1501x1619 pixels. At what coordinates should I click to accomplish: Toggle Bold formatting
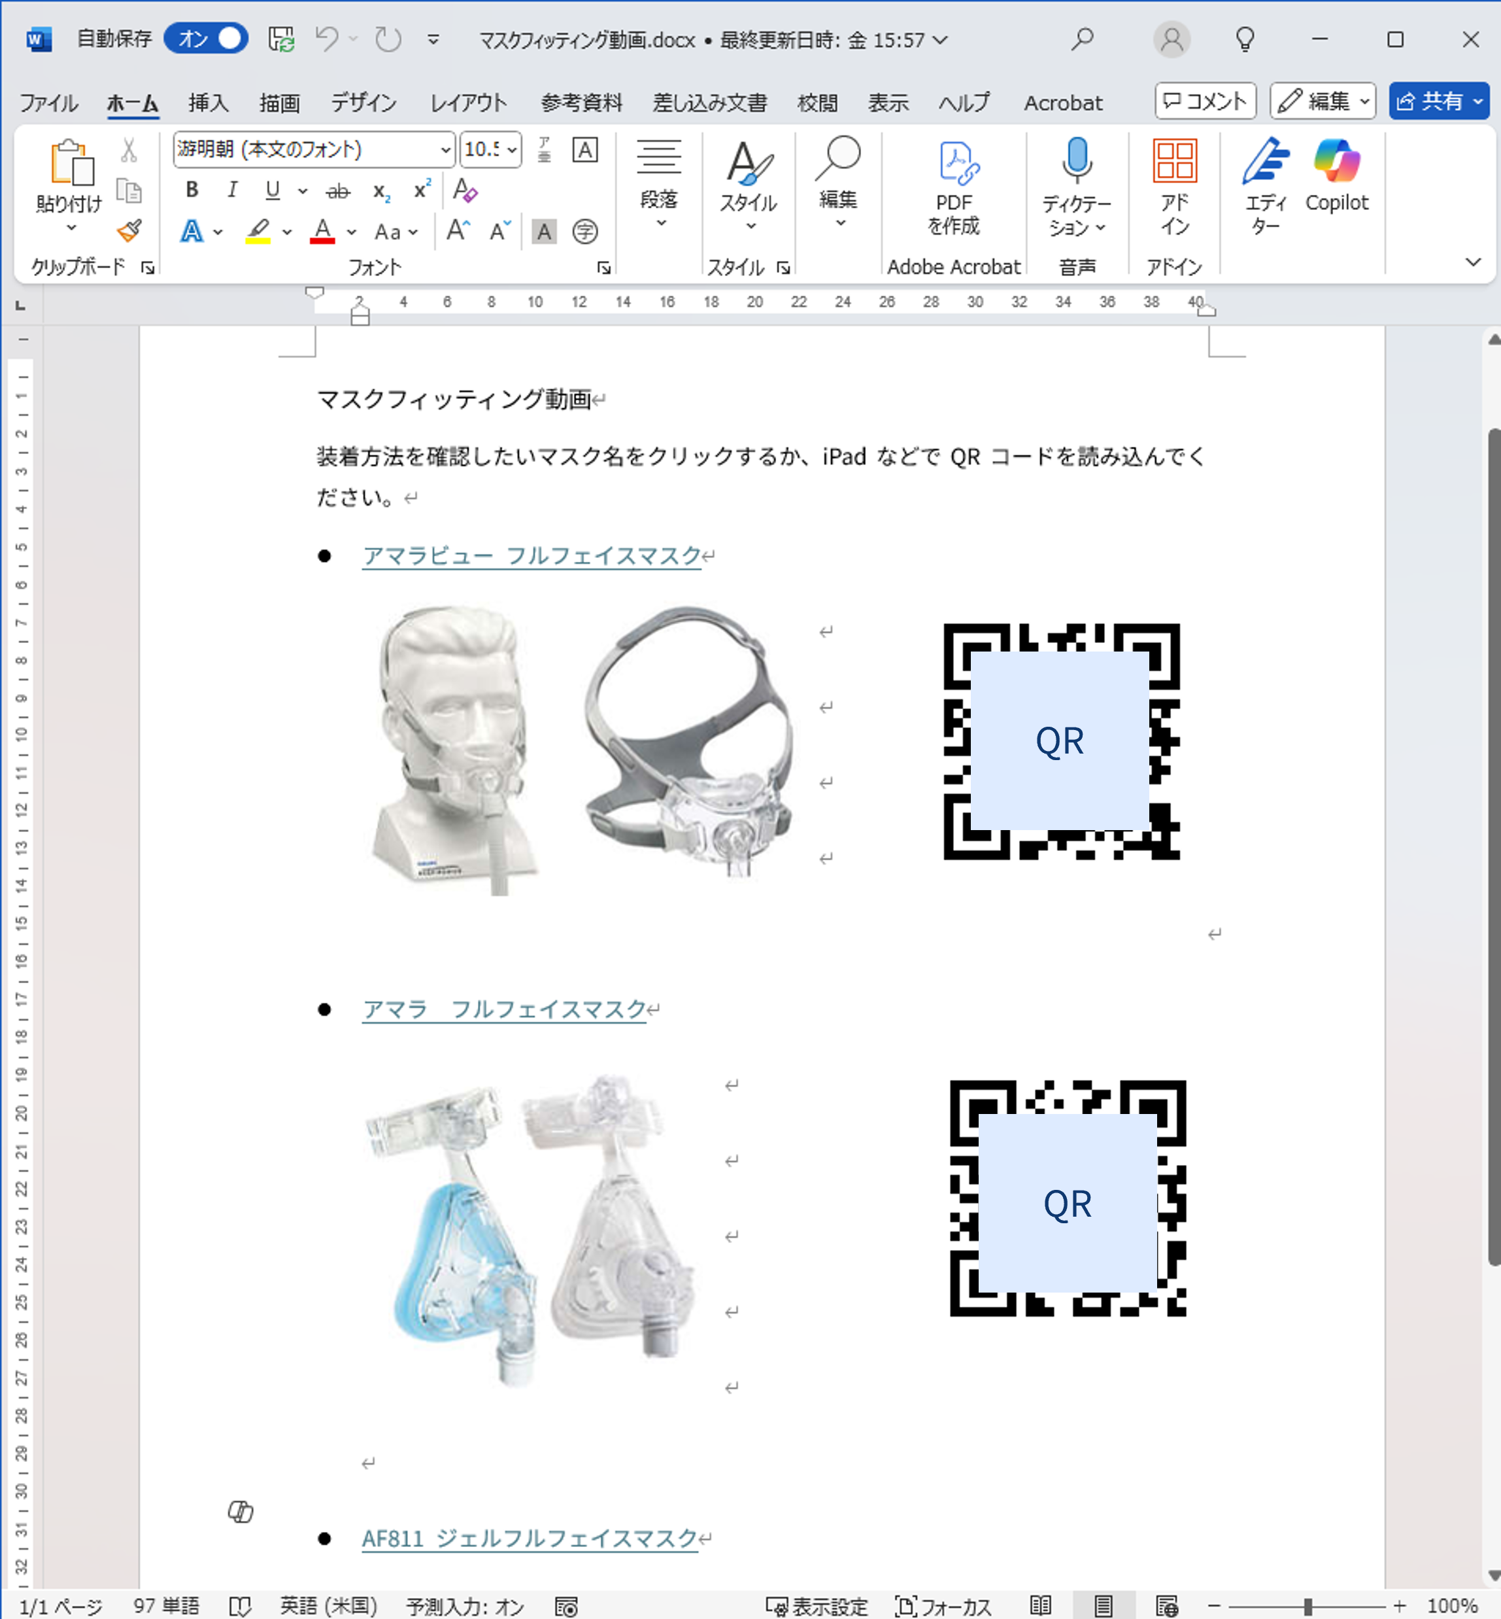tap(192, 190)
